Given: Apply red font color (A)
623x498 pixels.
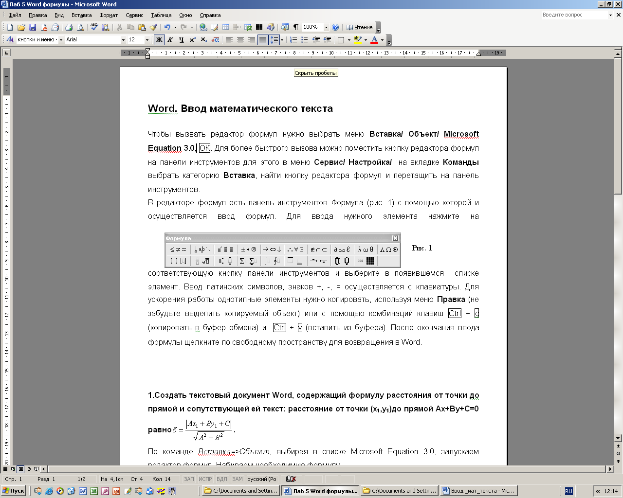Looking at the screenshot, I should pos(374,40).
